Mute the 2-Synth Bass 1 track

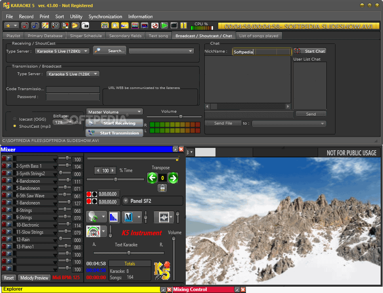[4, 166]
